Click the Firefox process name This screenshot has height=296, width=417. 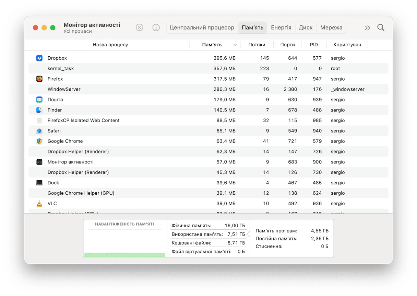55,79
